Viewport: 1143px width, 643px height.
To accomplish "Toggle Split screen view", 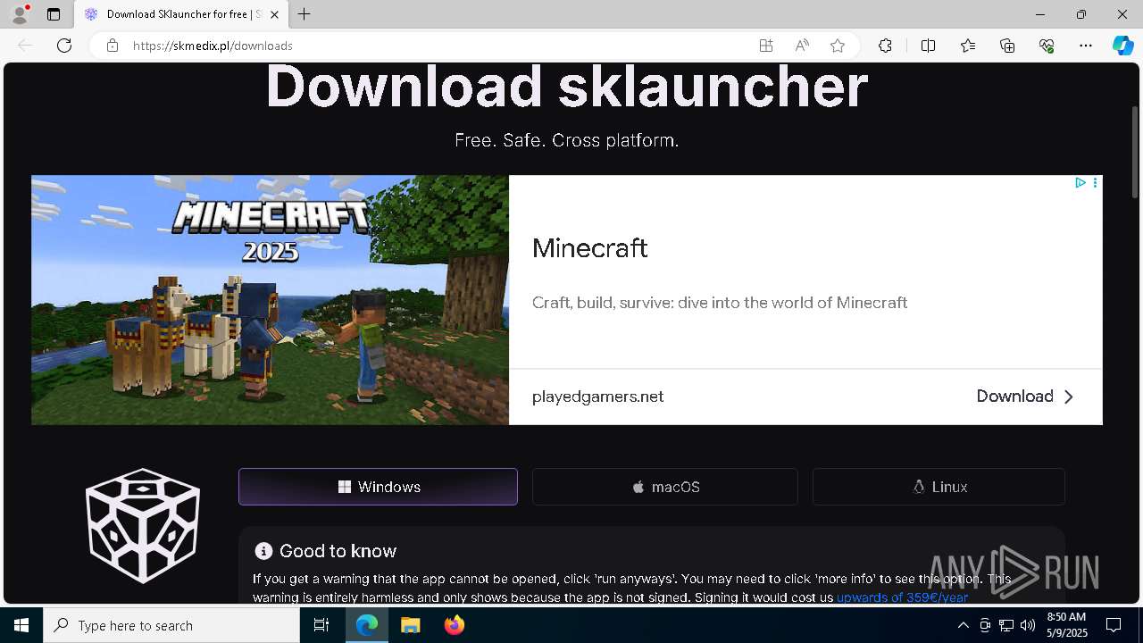I will pyautogui.click(x=928, y=46).
